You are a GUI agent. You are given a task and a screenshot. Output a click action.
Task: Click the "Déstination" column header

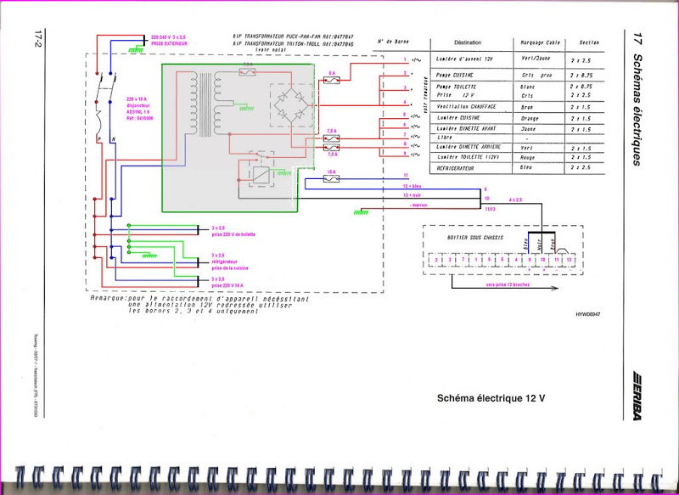(468, 42)
